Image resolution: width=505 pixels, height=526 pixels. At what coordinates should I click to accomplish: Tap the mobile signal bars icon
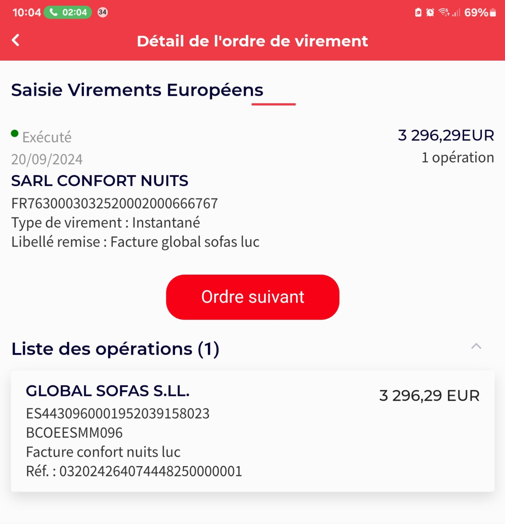(x=456, y=13)
